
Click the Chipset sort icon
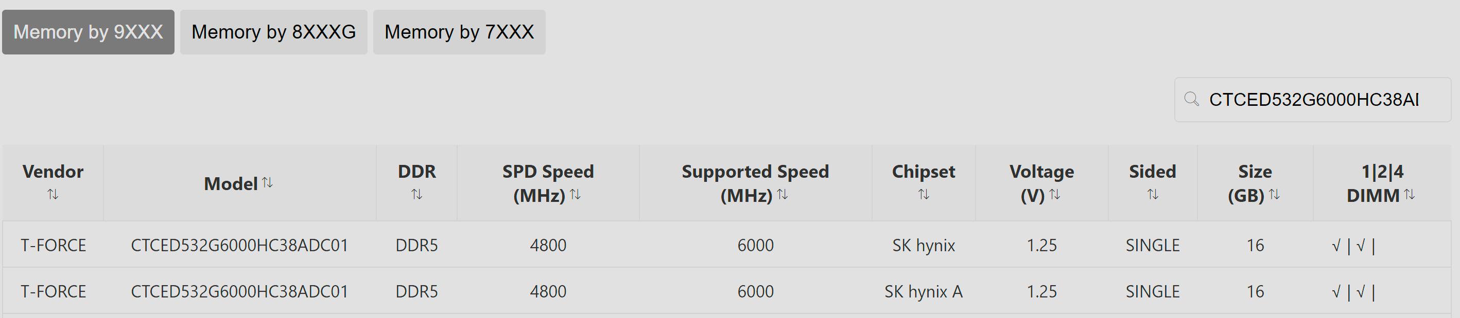point(923,195)
